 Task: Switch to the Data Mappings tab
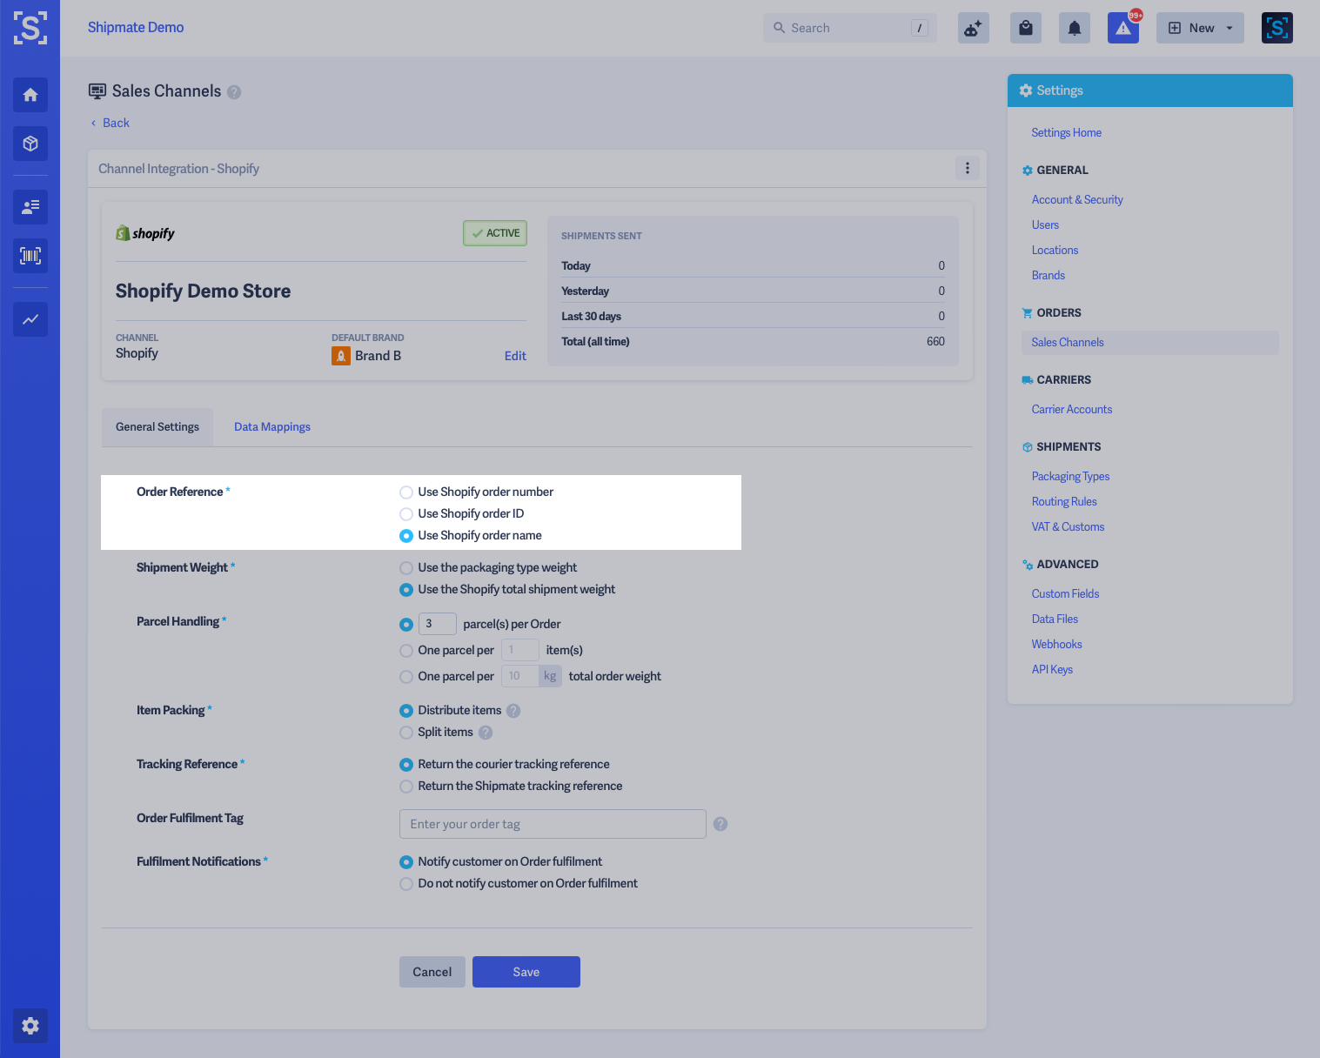(x=271, y=426)
